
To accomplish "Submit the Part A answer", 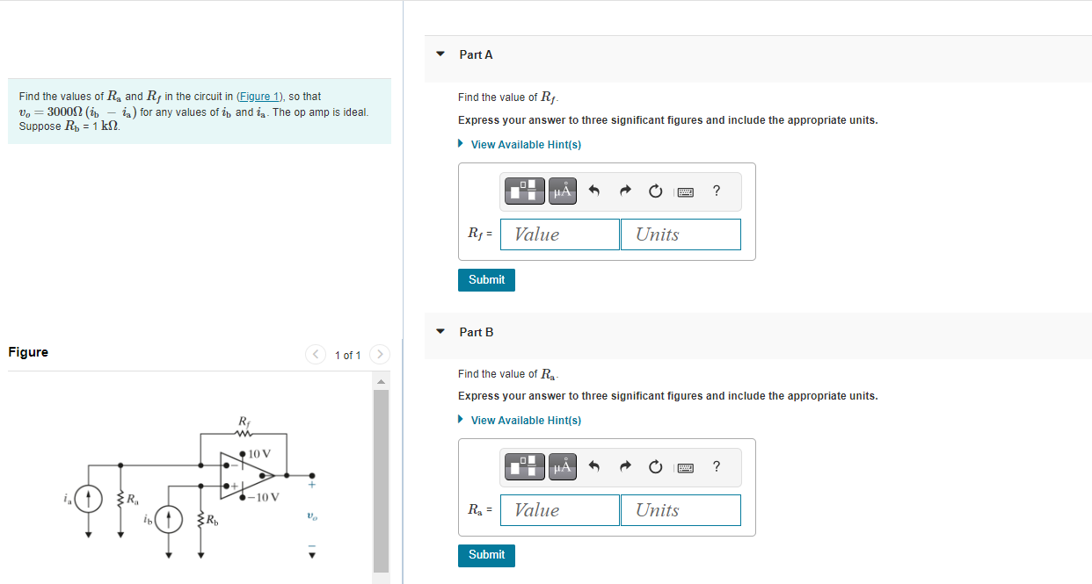I will [486, 279].
